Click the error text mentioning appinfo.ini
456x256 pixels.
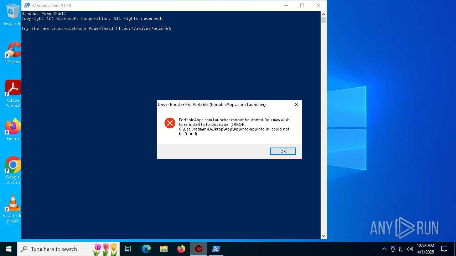click(234, 127)
